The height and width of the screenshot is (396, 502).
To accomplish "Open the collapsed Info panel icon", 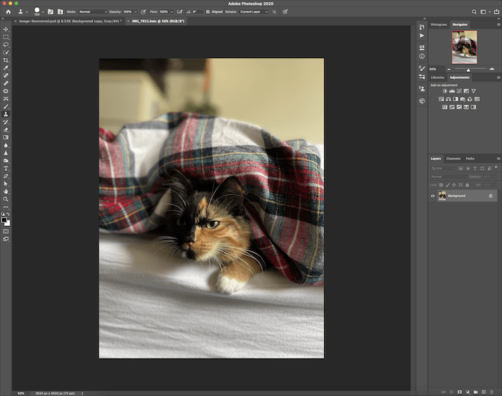I will pyautogui.click(x=422, y=56).
